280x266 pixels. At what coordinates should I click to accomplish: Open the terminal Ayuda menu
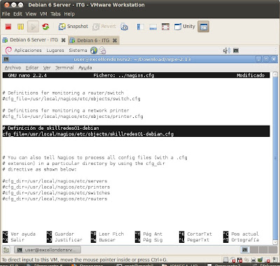pos(85,67)
